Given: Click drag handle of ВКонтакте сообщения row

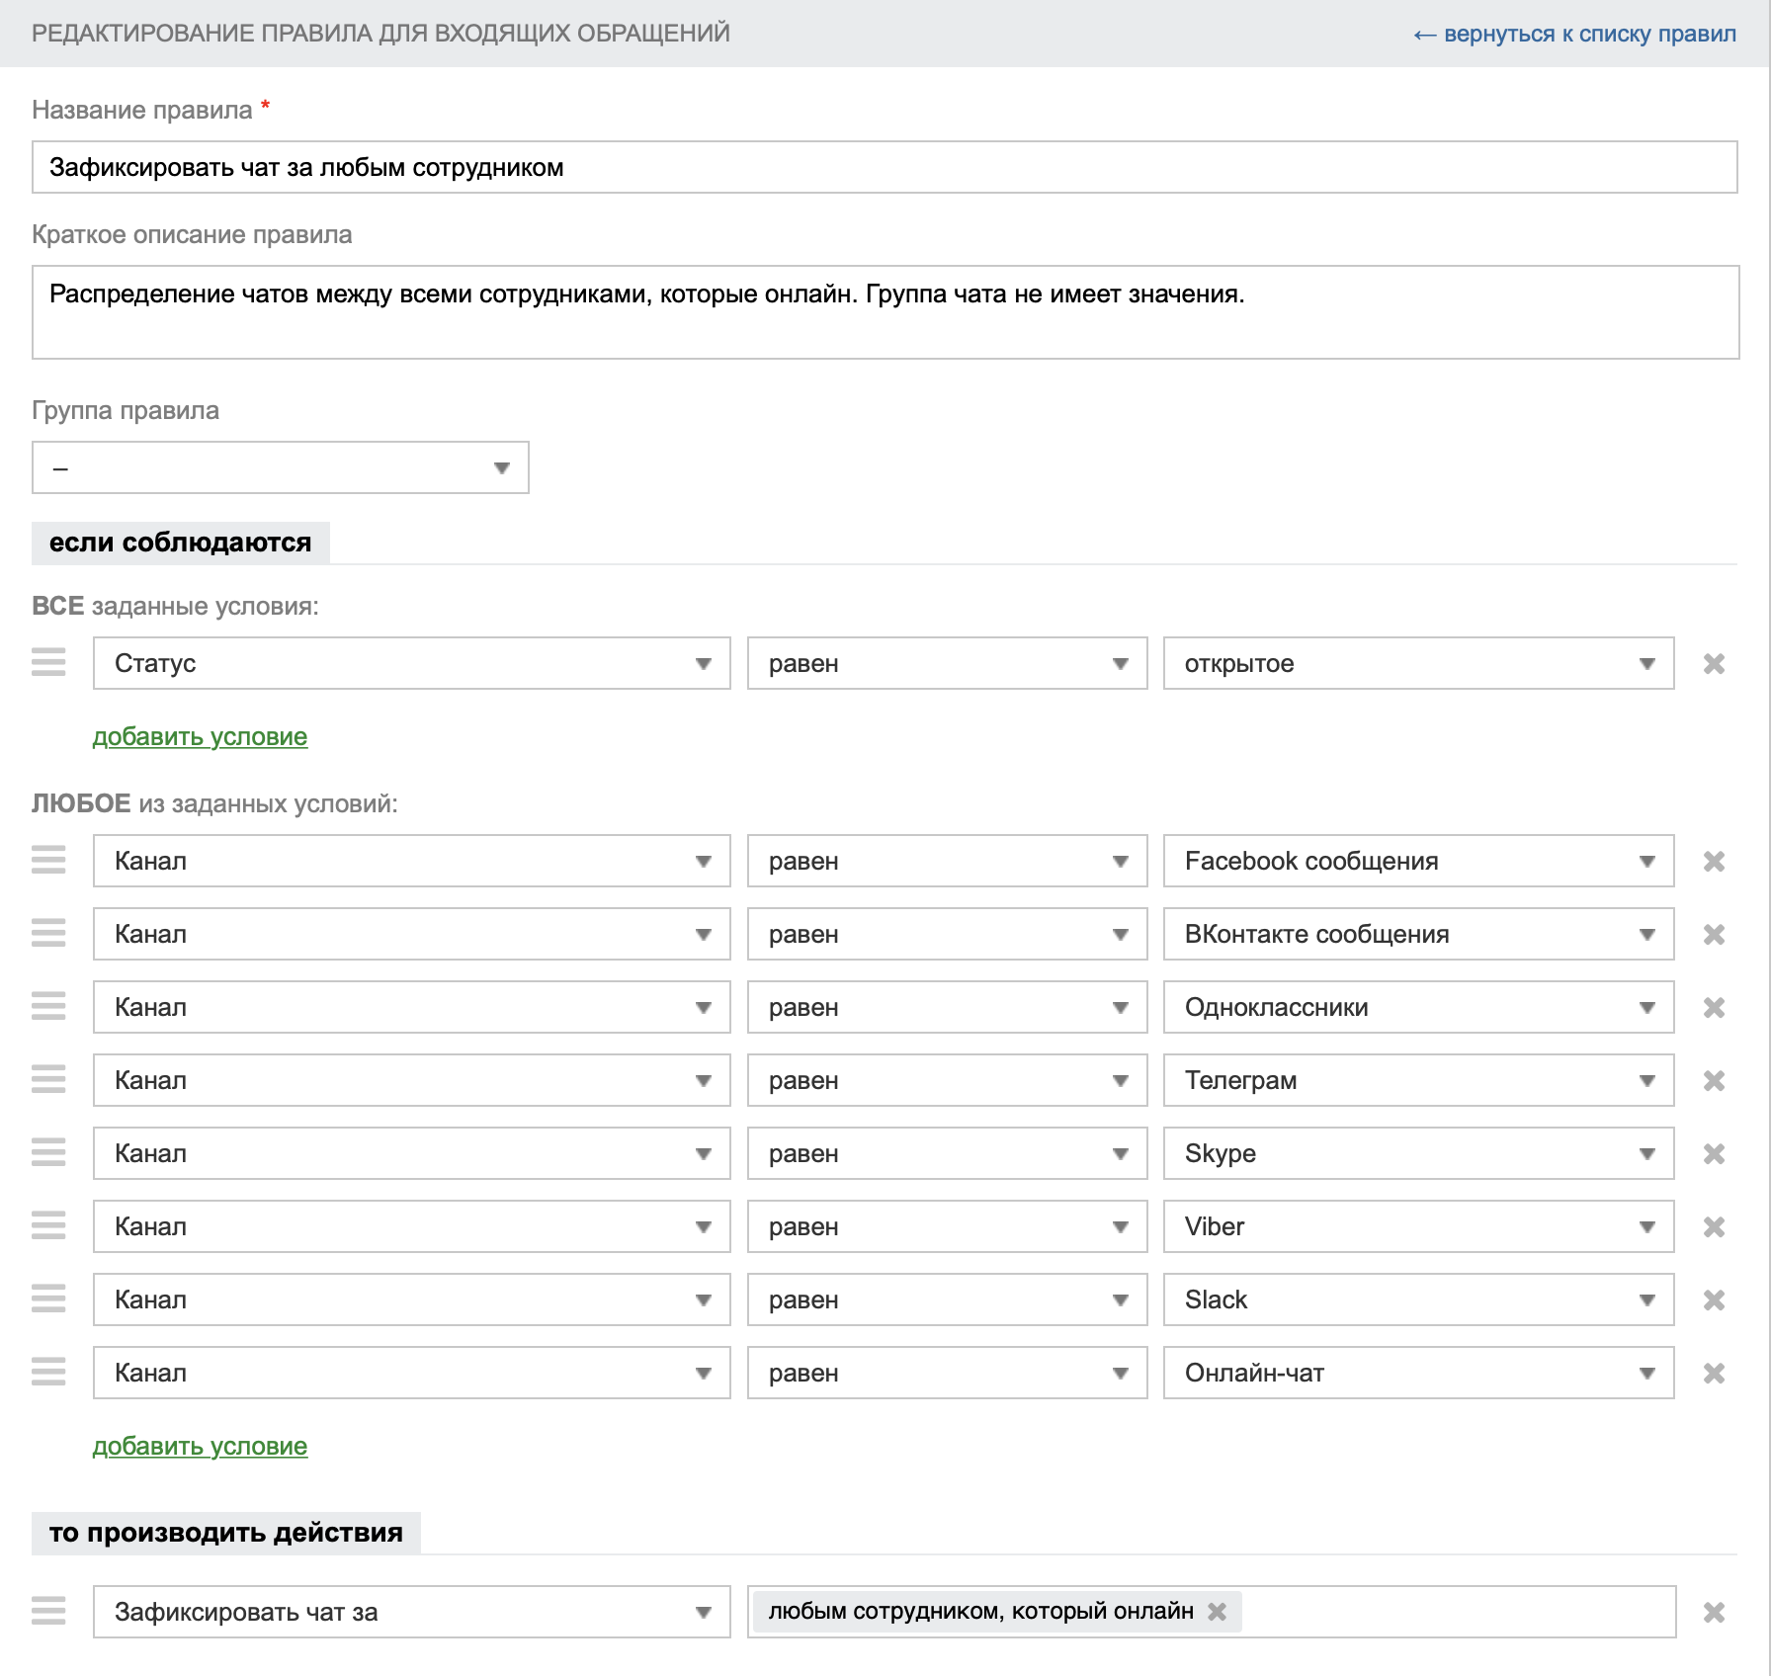Looking at the screenshot, I should [x=48, y=933].
